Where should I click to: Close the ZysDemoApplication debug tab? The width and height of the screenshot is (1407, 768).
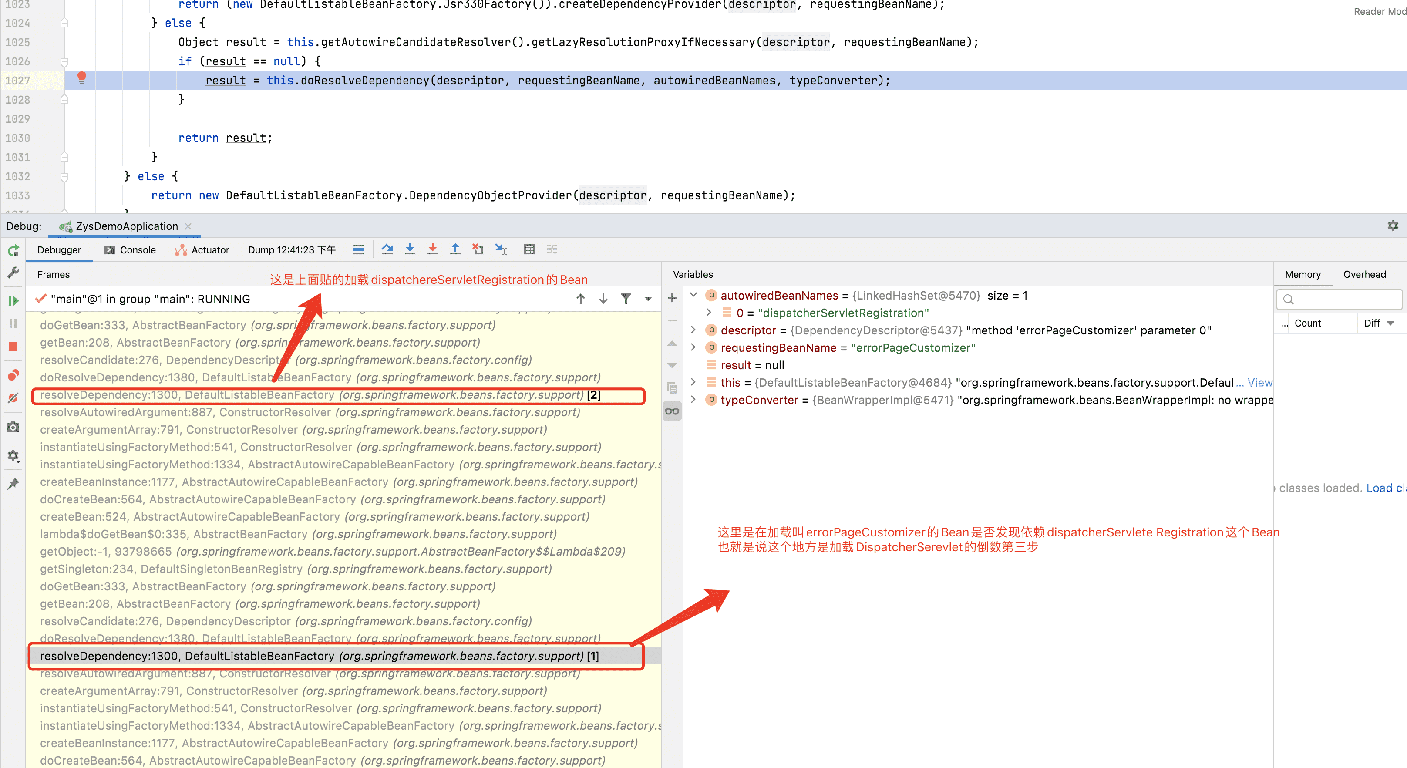tap(188, 226)
